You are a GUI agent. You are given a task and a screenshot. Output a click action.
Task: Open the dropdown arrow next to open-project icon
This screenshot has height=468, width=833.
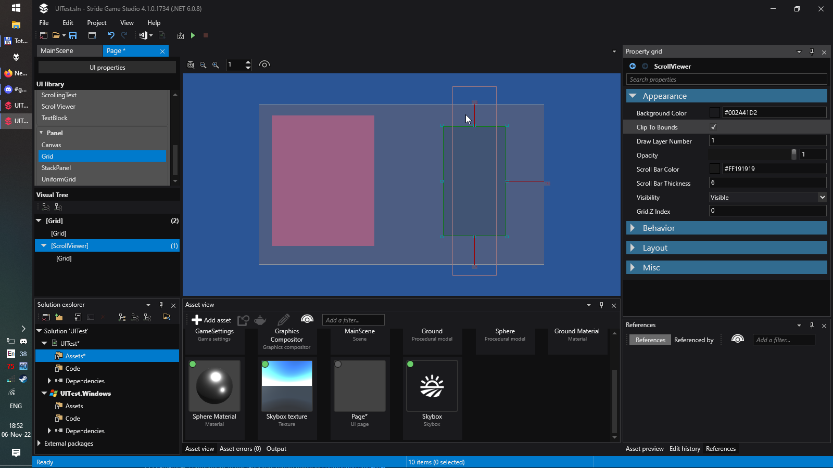coord(64,35)
